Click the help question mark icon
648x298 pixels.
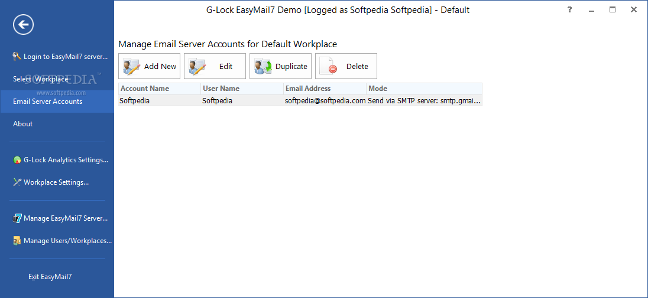pyautogui.click(x=569, y=9)
